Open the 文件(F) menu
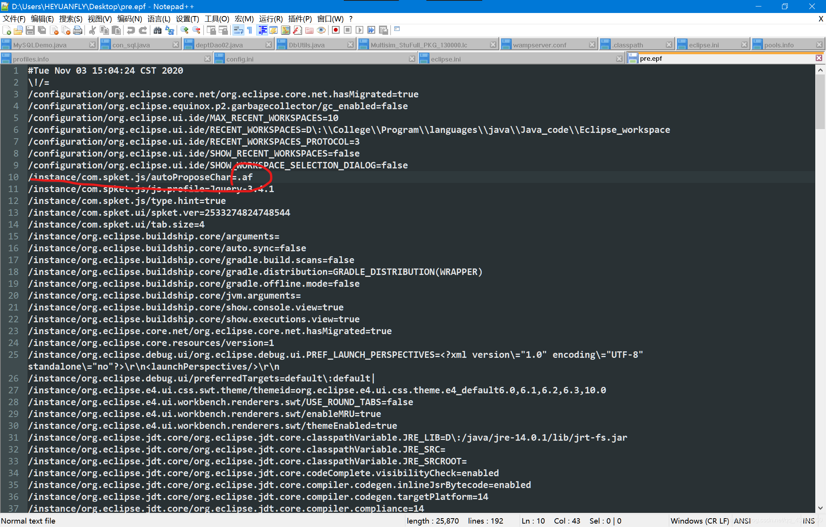 click(14, 19)
